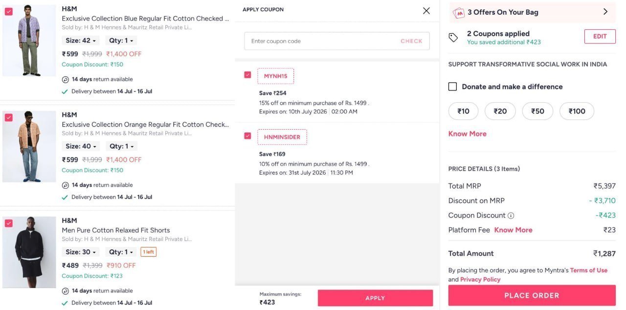Select the ₹50 donation amount
Viewport: 626px width, 310px height.
tap(537, 111)
